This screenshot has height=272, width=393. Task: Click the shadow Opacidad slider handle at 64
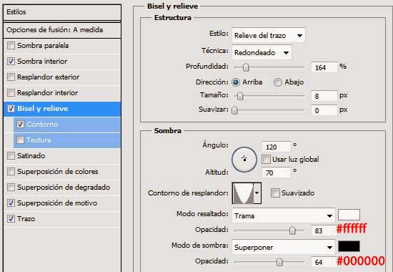[x=279, y=262]
